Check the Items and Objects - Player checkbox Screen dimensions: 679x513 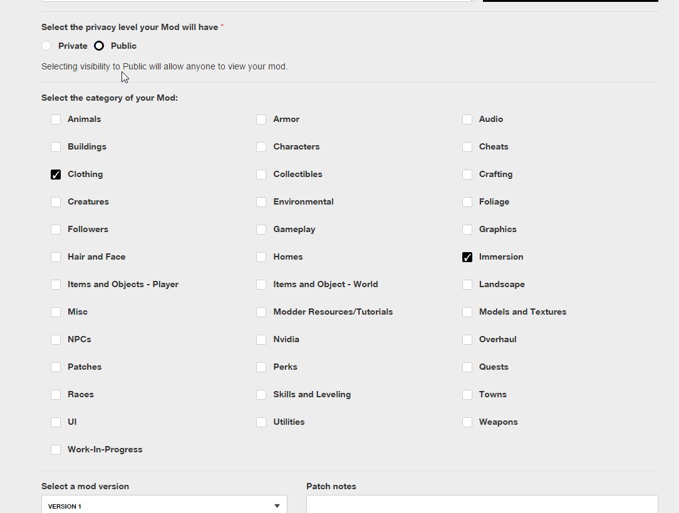[x=56, y=285]
